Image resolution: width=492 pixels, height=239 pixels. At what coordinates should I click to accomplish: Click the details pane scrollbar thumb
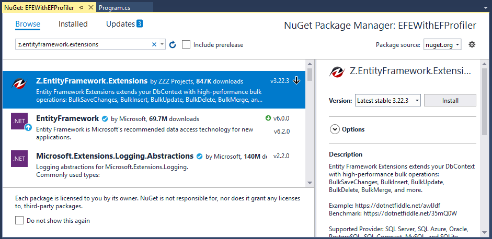(x=485, y=102)
